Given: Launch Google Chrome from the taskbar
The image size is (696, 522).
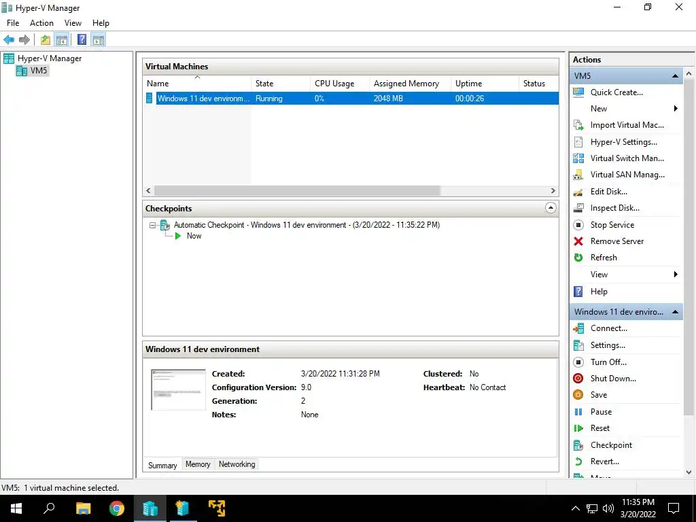Looking at the screenshot, I should [x=117, y=508].
